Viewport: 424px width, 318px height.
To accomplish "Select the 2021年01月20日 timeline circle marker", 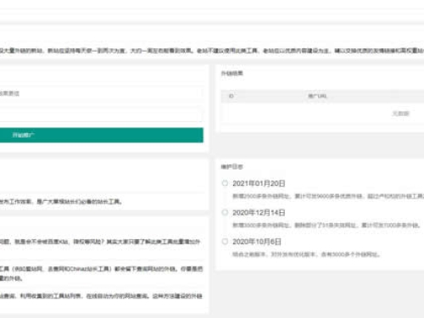I will [225, 183].
